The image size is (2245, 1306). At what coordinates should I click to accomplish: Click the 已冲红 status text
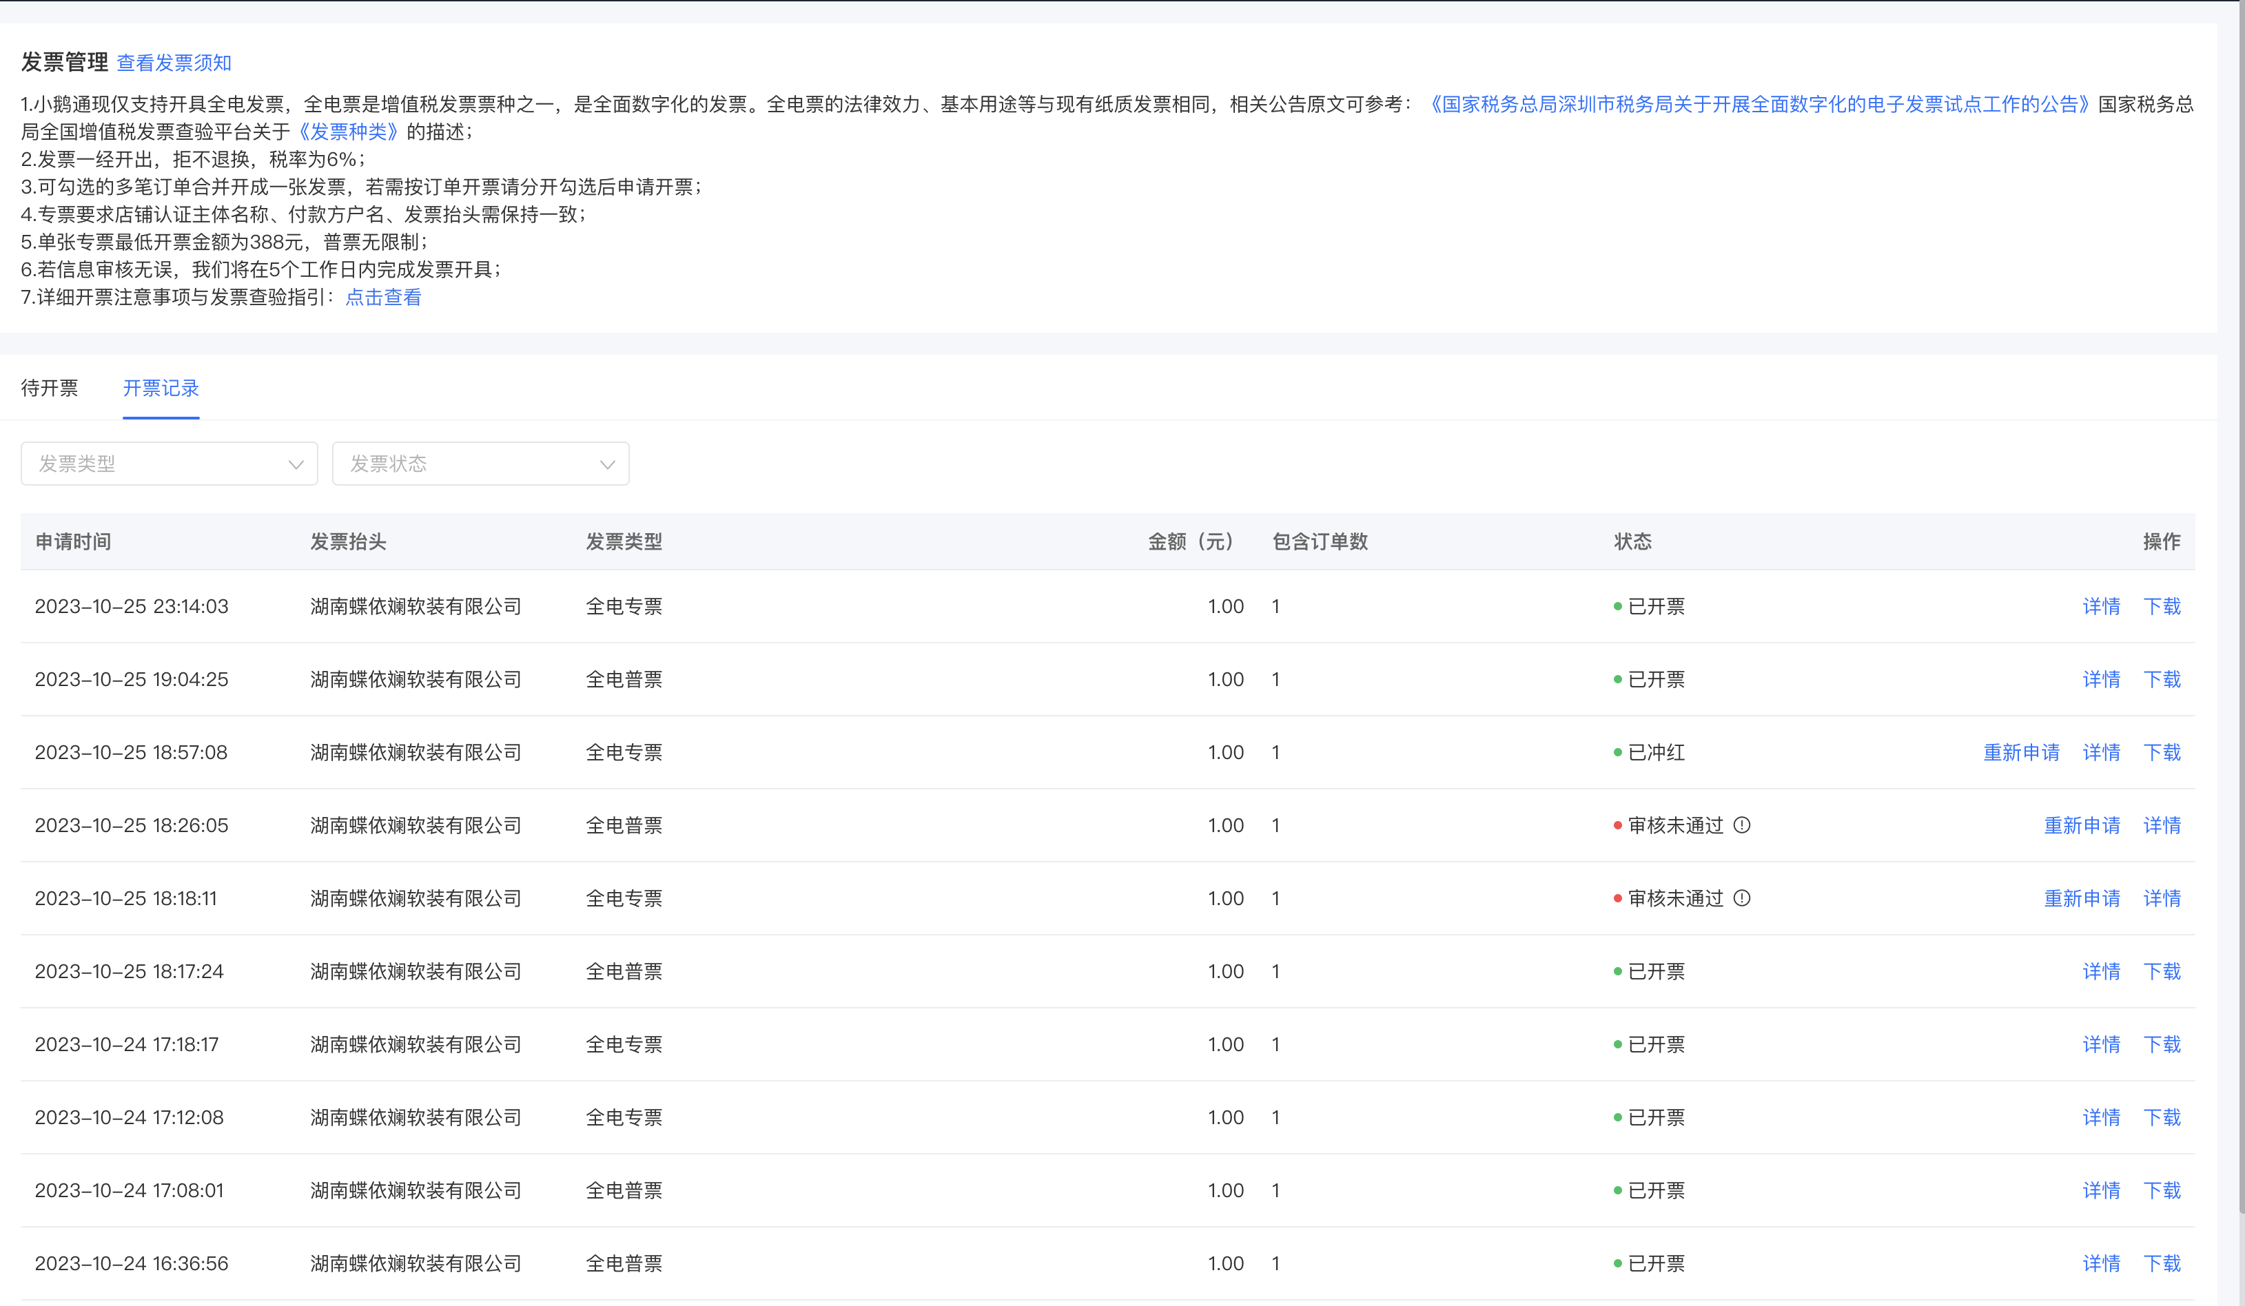coord(1657,752)
